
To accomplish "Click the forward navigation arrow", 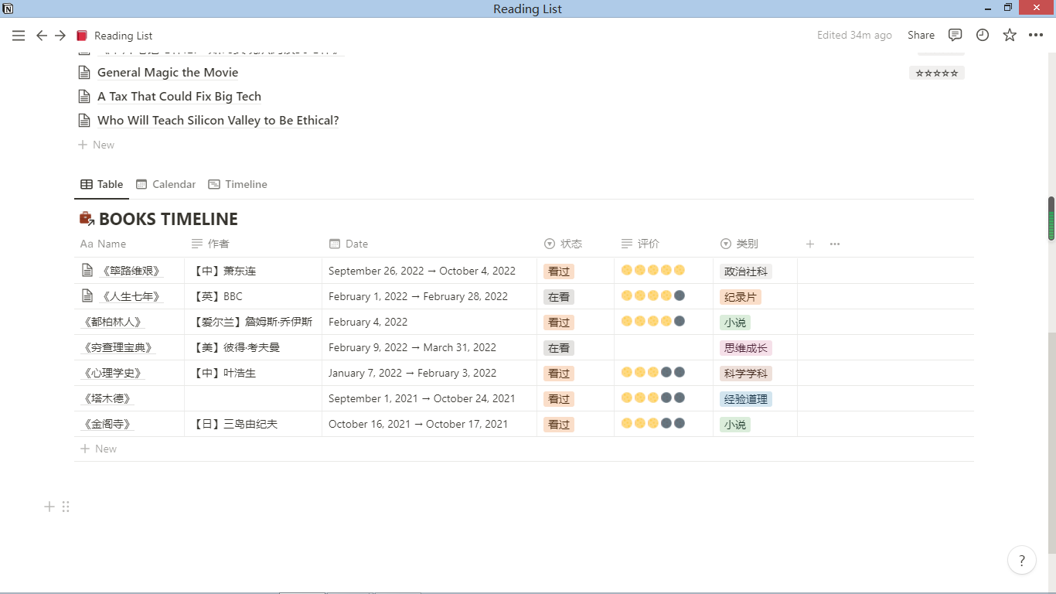I will tap(60, 36).
